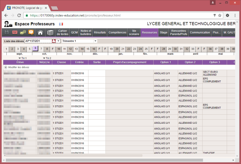Open Chrome extension gear icon
Image resolution: width=241 pixels, height=164 pixels.
click(x=228, y=16)
